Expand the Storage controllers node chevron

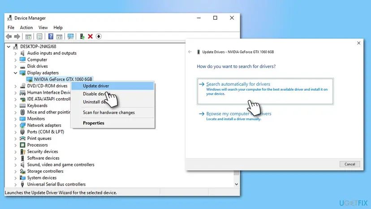click(x=15, y=171)
